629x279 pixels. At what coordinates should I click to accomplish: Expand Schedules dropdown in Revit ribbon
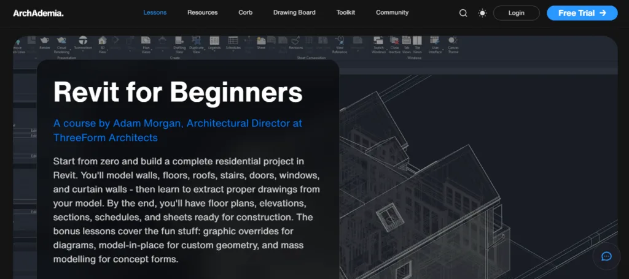click(x=233, y=43)
